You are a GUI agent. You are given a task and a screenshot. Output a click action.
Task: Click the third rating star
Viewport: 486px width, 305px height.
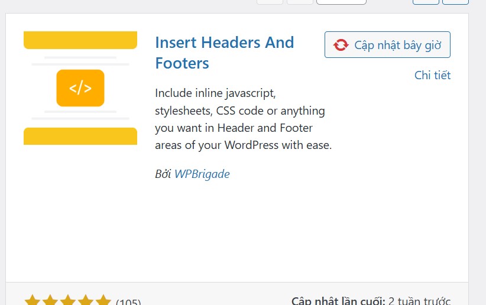tap(68, 301)
